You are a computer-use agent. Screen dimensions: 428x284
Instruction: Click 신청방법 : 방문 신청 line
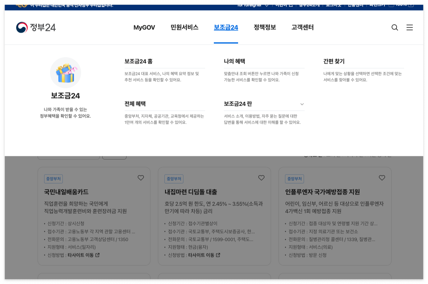(307, 255)
